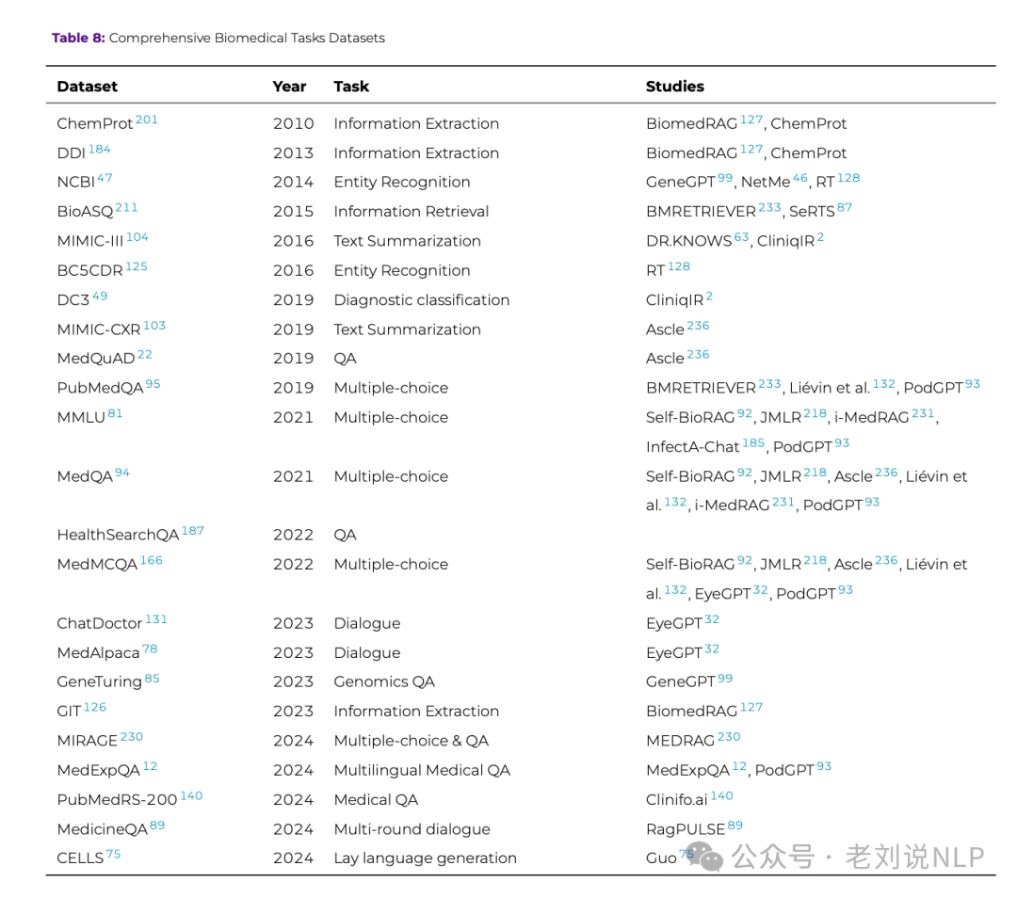
Task: Open Clinifo.ai citation 140
Action: tap(722, 795)
